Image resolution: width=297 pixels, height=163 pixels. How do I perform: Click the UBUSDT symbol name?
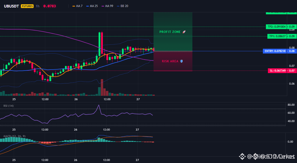[12, 6]
